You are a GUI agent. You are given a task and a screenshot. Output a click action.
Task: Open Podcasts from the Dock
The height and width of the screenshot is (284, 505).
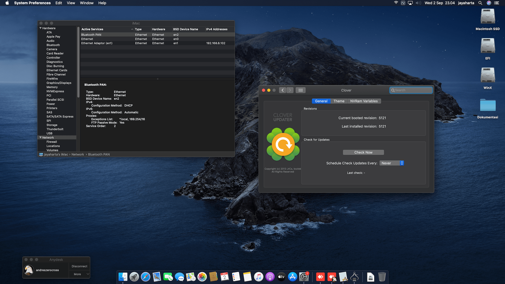[270, 277]
